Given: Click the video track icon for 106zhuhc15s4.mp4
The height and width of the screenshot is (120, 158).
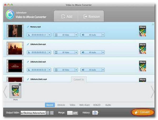Looking at the screenshot, I should pyautogui.click(x=56, y=52).
